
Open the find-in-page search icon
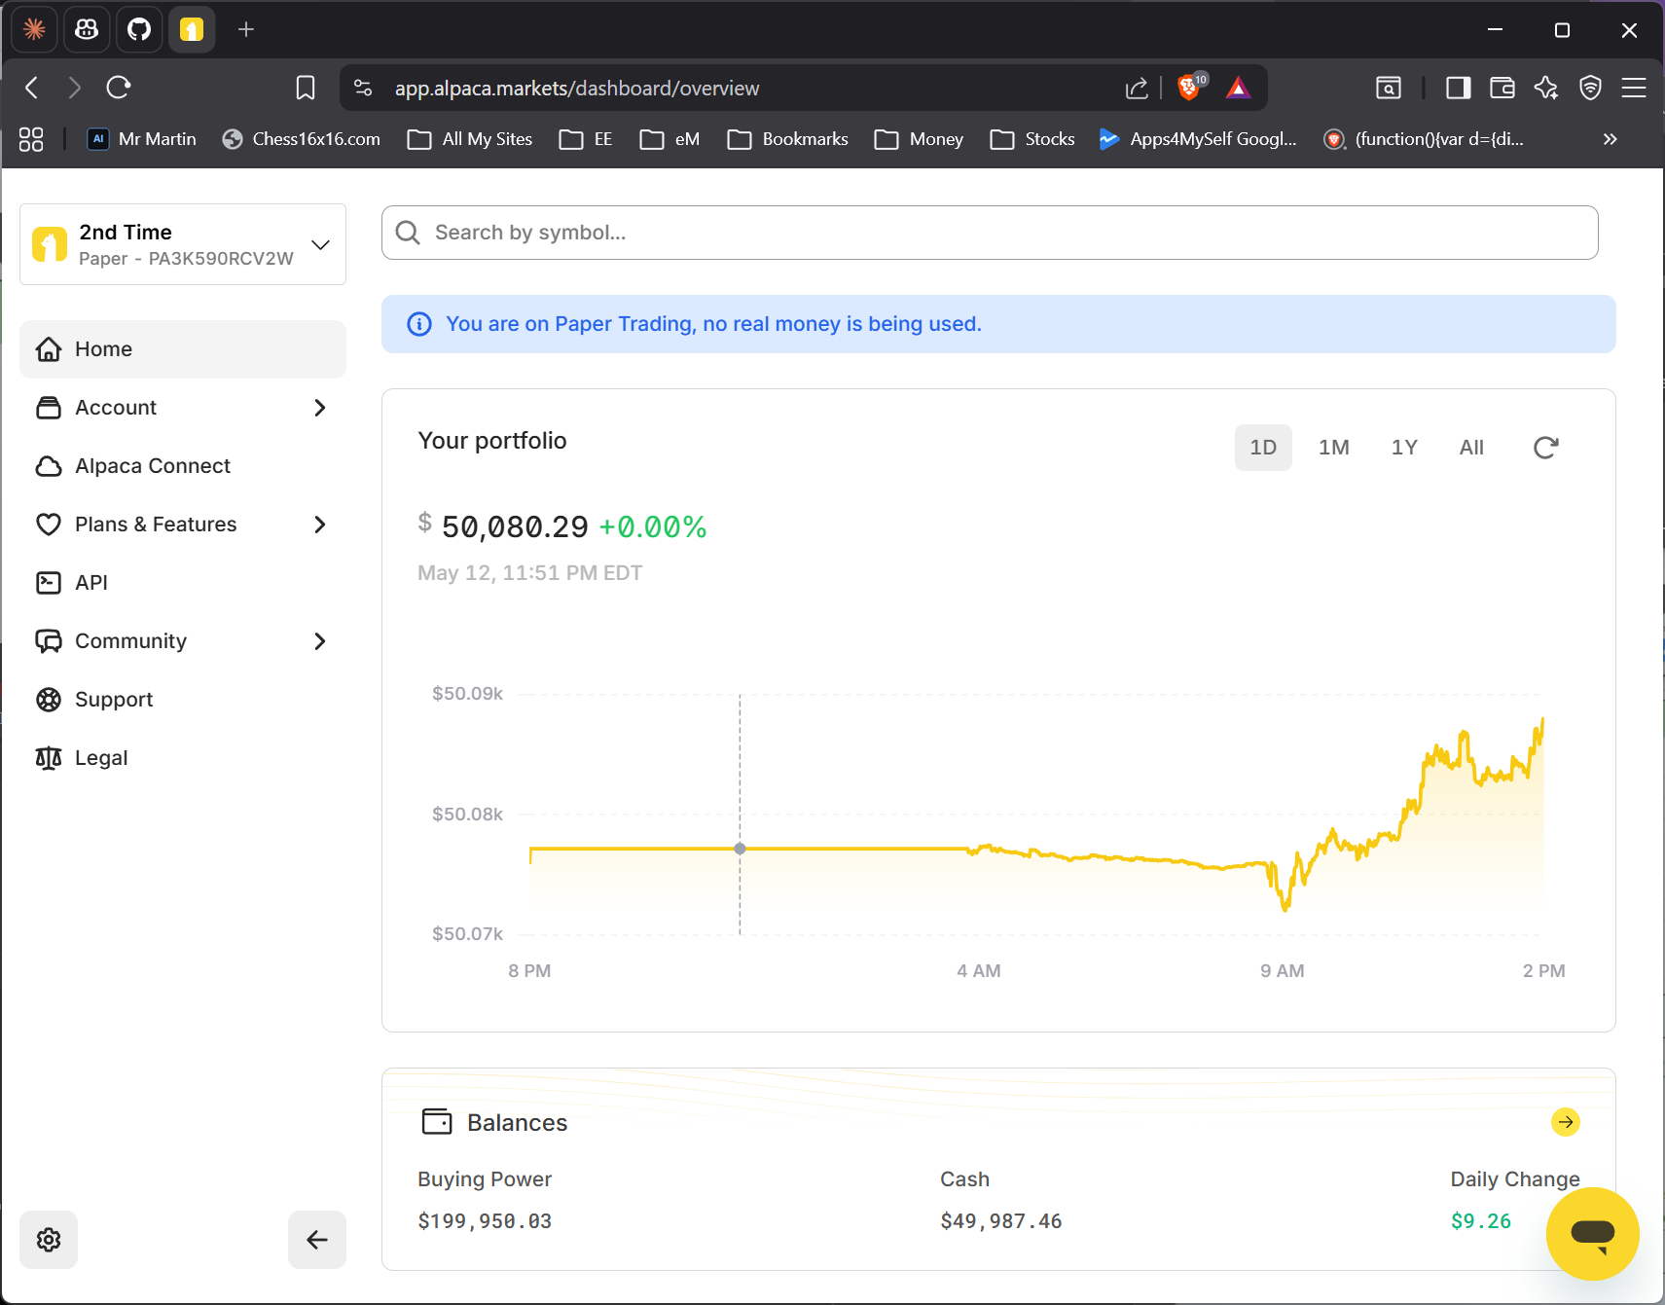(x=1389, y=88)
